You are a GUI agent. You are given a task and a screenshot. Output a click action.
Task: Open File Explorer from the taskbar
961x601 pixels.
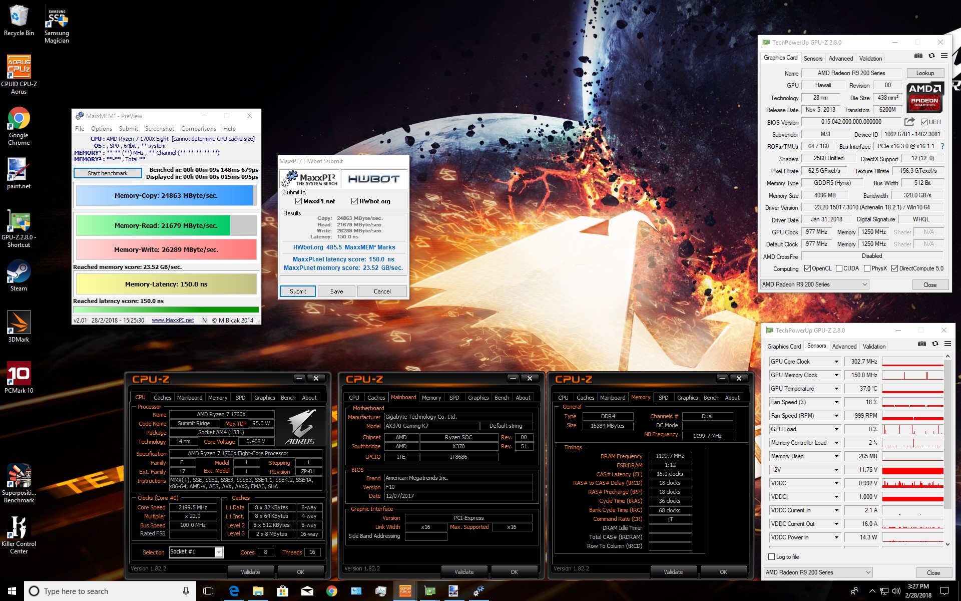click(x=258, y=591)
